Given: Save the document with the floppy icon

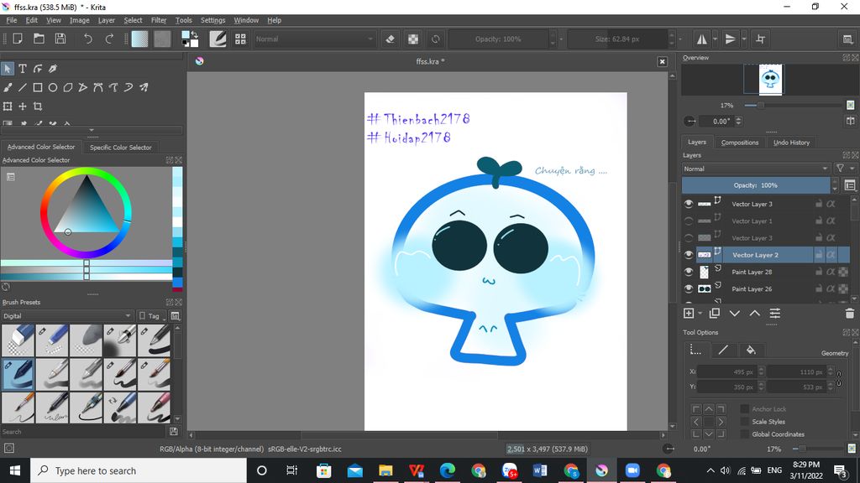Looking at the screenshot, I should (x=60, y=39).
